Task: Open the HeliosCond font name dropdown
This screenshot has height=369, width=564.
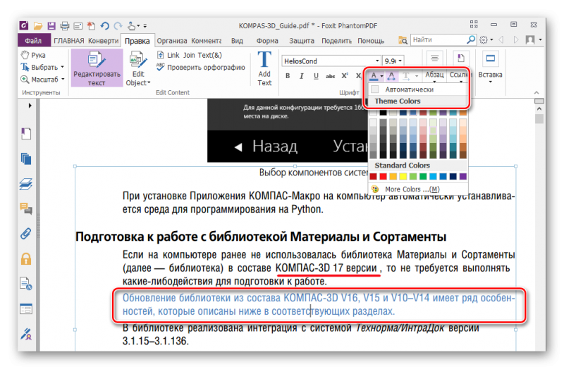Action: (x=377, y=61)
